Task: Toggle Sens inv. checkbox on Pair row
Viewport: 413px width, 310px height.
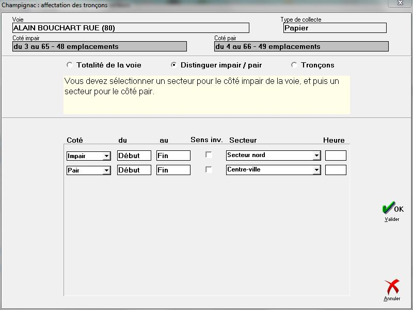Action: click(x=209, y=169)
